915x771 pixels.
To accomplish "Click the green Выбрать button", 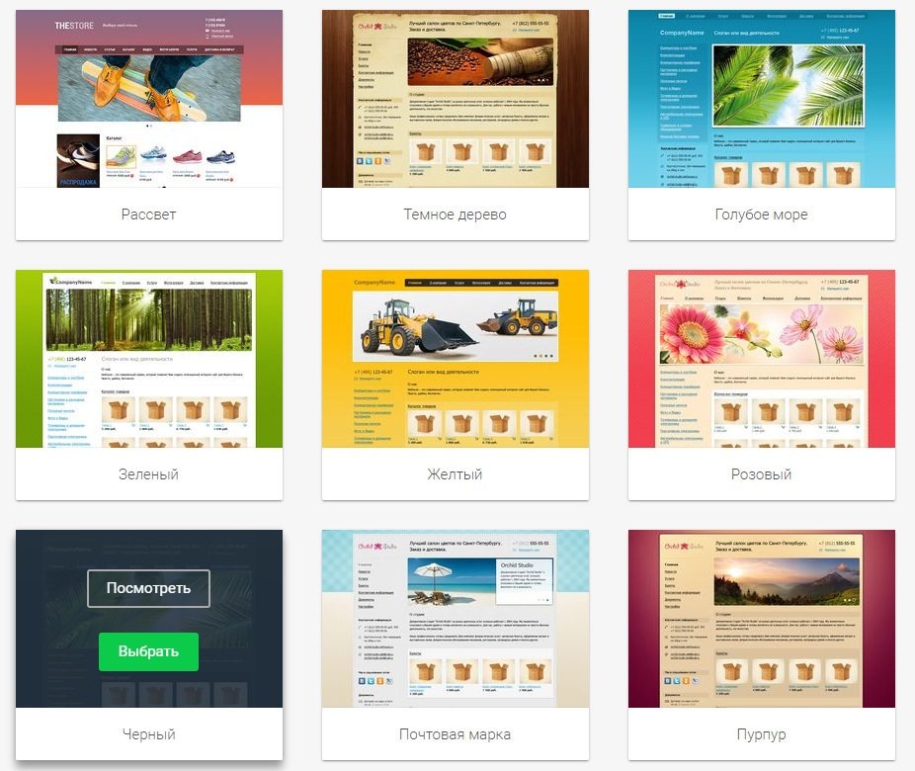I will click(x=148, y=651).
